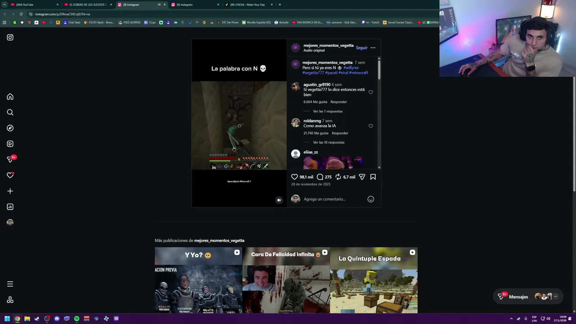The height and width of the screenshot is (324, 576).
Task: Reply to roldanmg's comment
Action: pyautogui.click(x=340, y=133)
